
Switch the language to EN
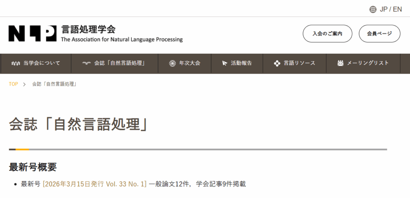397,9
